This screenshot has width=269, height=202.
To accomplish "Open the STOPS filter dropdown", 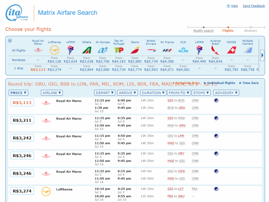I will (201, 93).
